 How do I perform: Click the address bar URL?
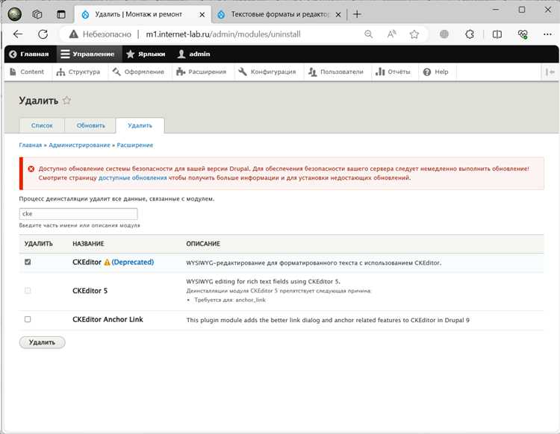tap(223, 34)
